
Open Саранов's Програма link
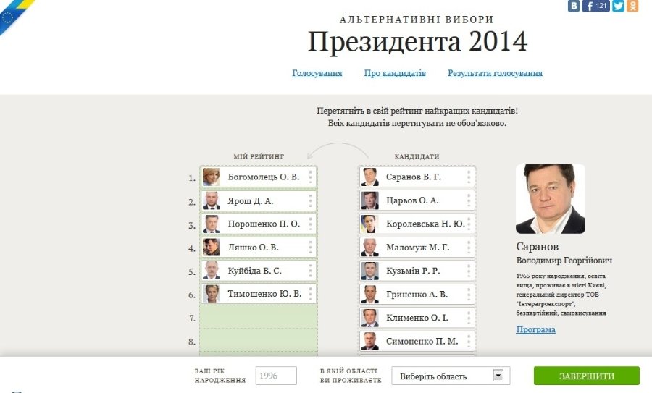[x=535, y=329]
